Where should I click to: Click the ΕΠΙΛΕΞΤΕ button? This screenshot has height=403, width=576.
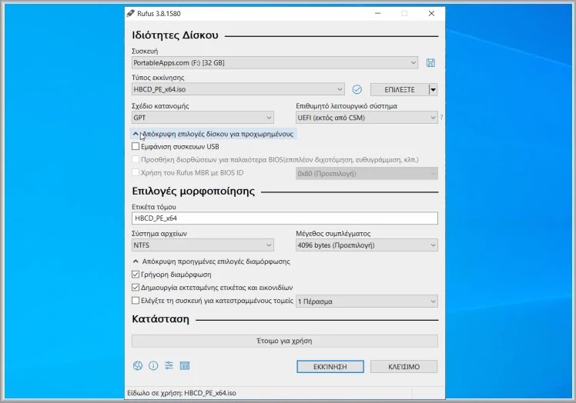point(400,89)
